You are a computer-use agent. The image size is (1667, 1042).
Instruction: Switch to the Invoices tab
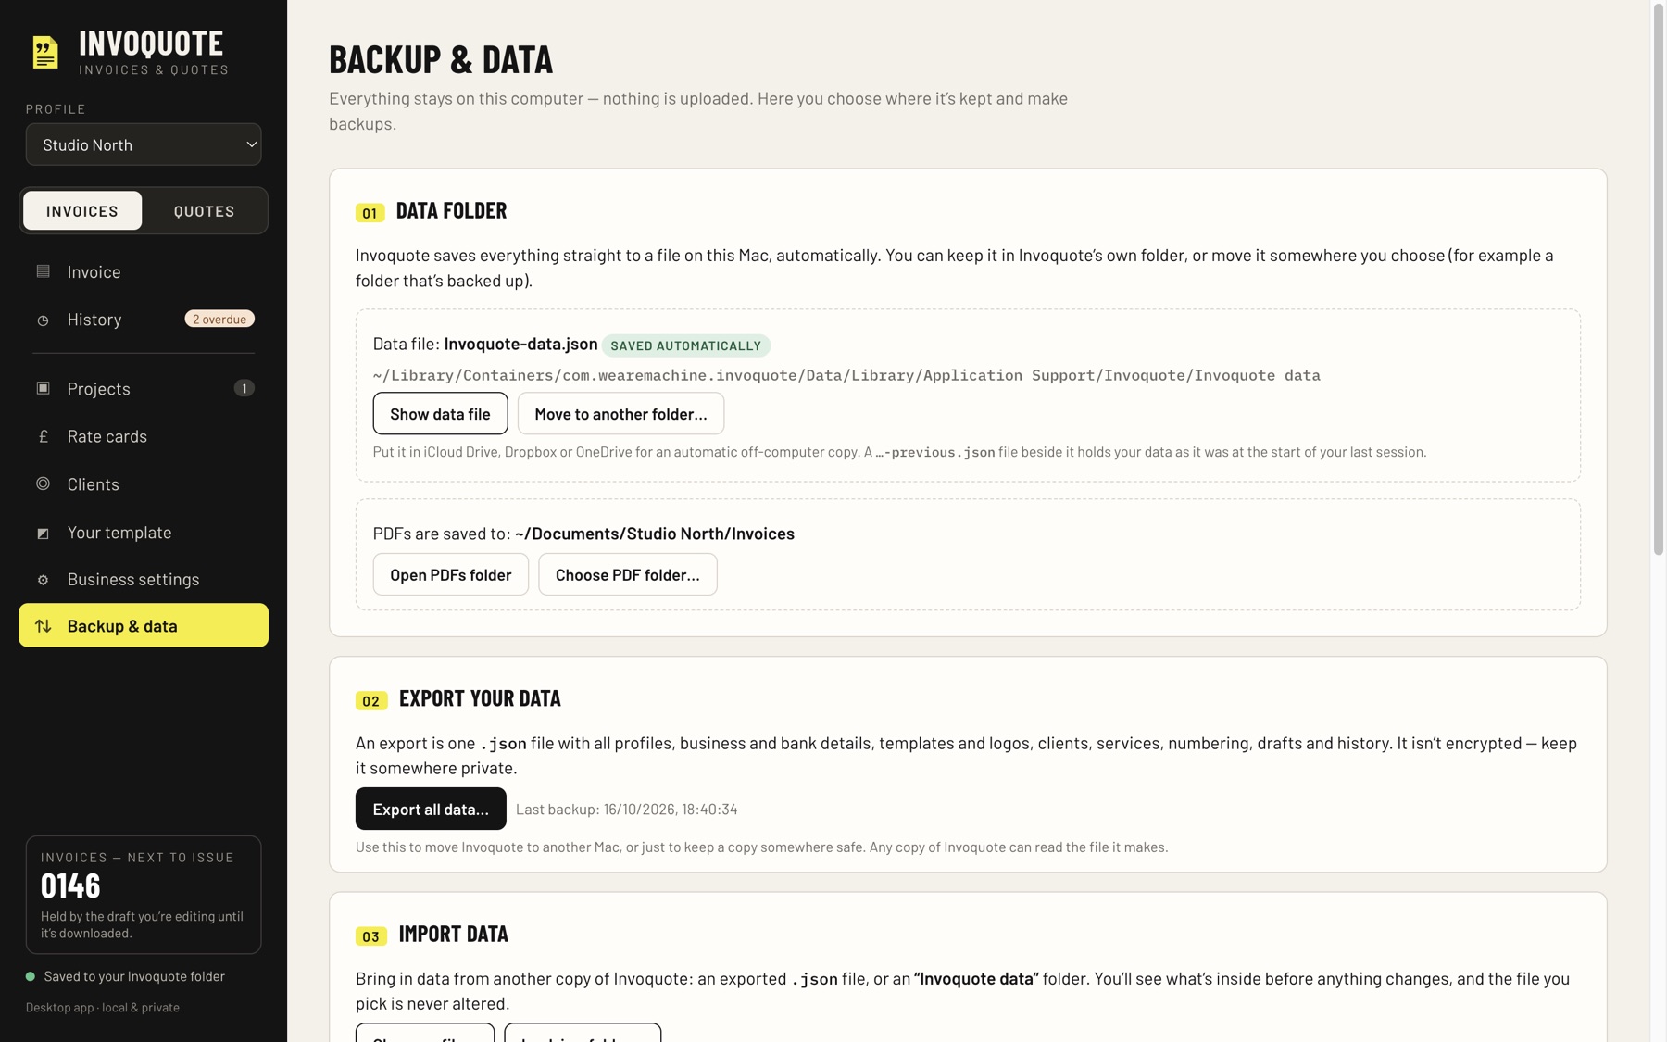(x=82, y=211)
